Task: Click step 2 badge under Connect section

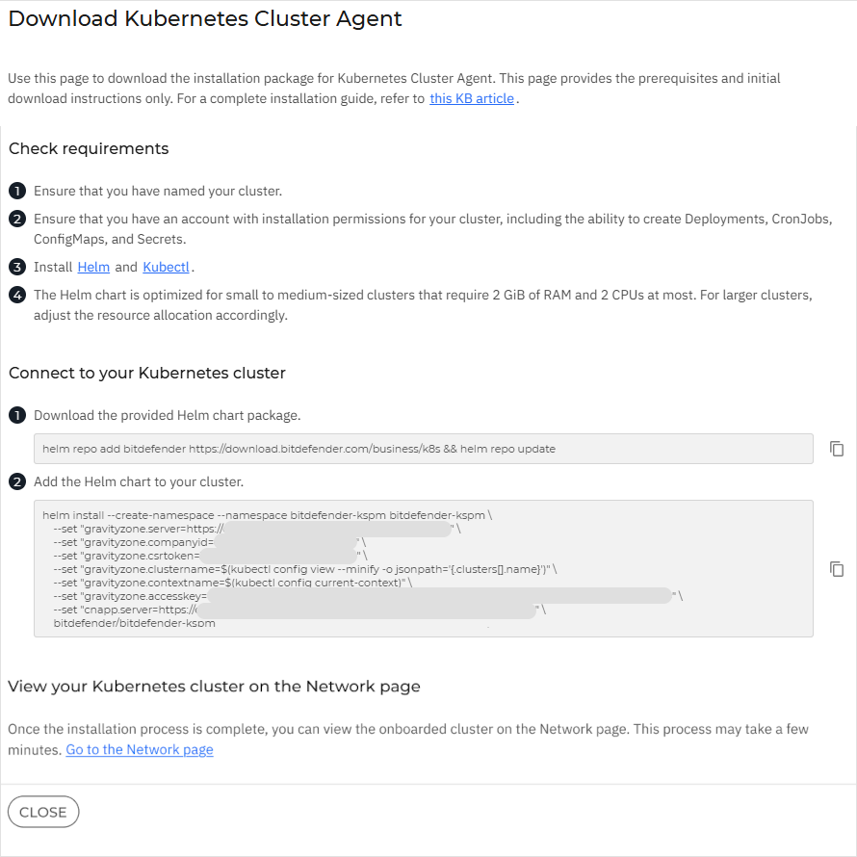Action: (16, 482)
